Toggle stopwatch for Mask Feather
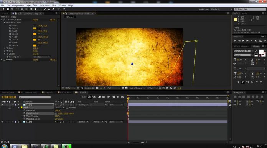267x148 pixels. 25,113
